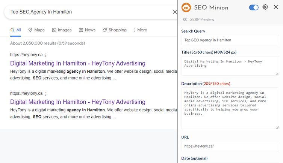Close the SEO Minion panel

click(x=276, y=7)
